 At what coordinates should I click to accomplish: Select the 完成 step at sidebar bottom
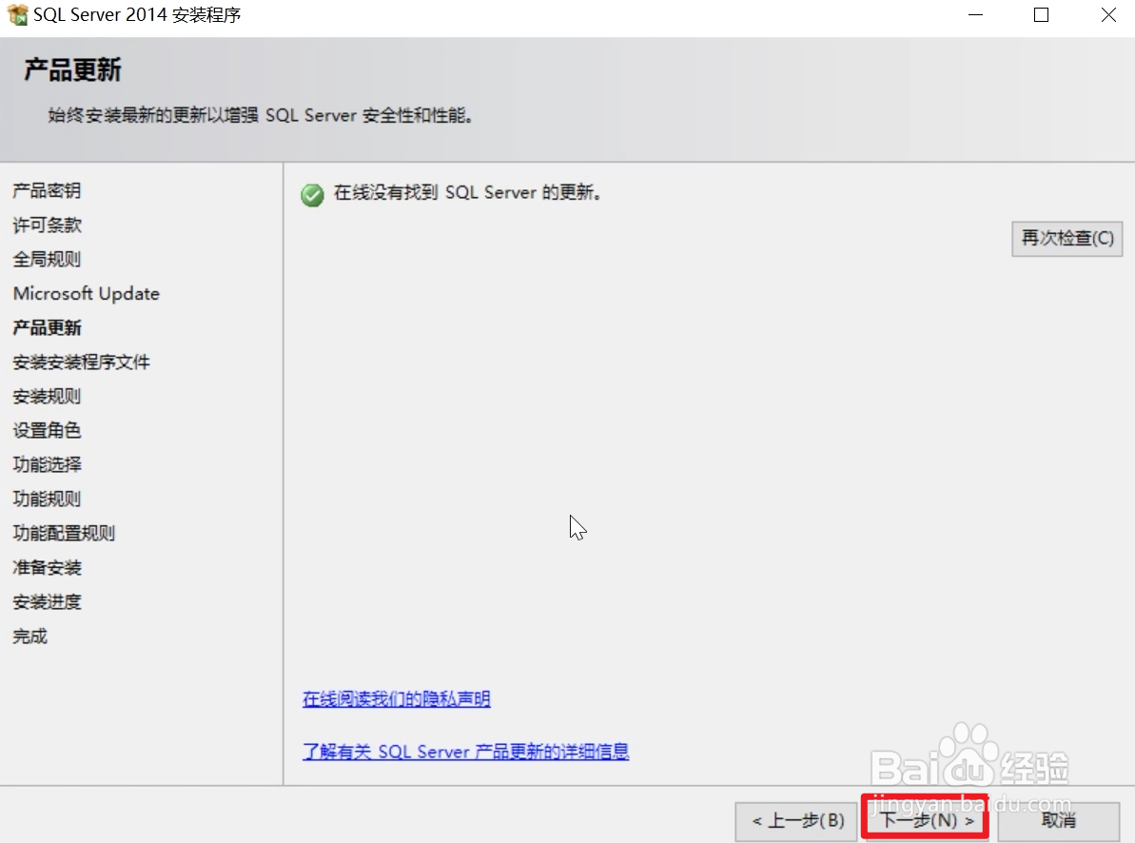(x=29, y=636)
